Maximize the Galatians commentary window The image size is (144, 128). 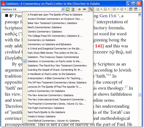134,4
